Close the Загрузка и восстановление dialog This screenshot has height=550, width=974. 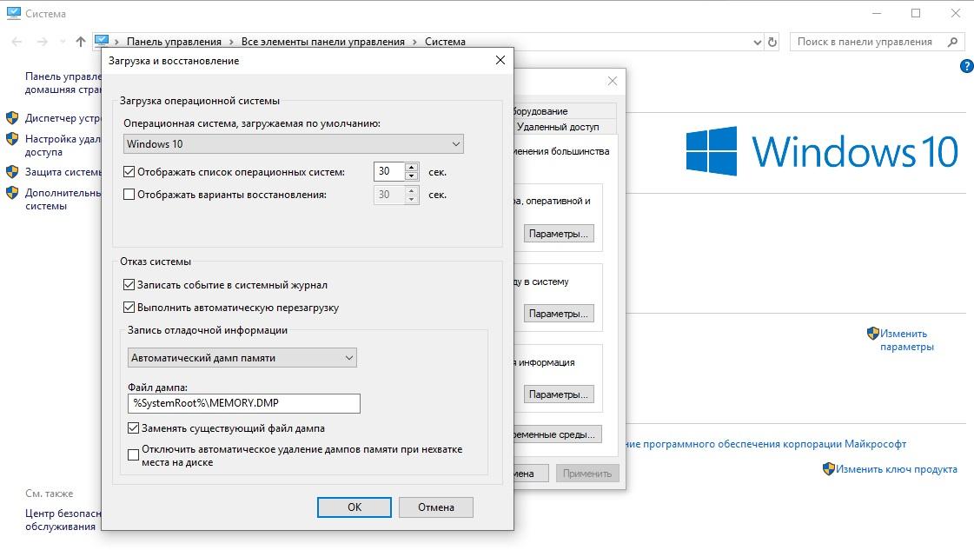(500, 60)
